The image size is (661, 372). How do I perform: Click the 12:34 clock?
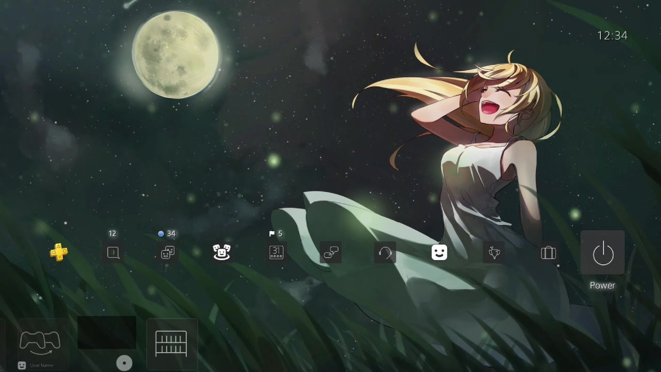[612, 35]
